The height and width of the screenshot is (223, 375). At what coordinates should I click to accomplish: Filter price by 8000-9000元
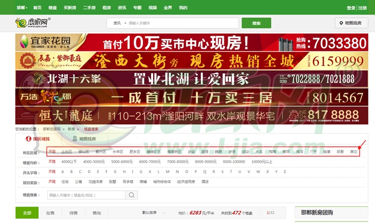(x=206, y=162)
